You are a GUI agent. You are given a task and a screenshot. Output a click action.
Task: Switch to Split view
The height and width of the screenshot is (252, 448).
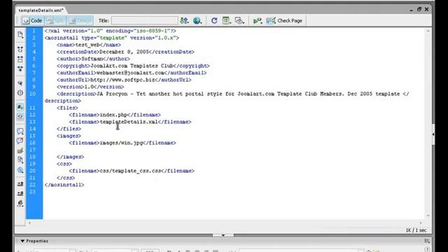[55, 20]
